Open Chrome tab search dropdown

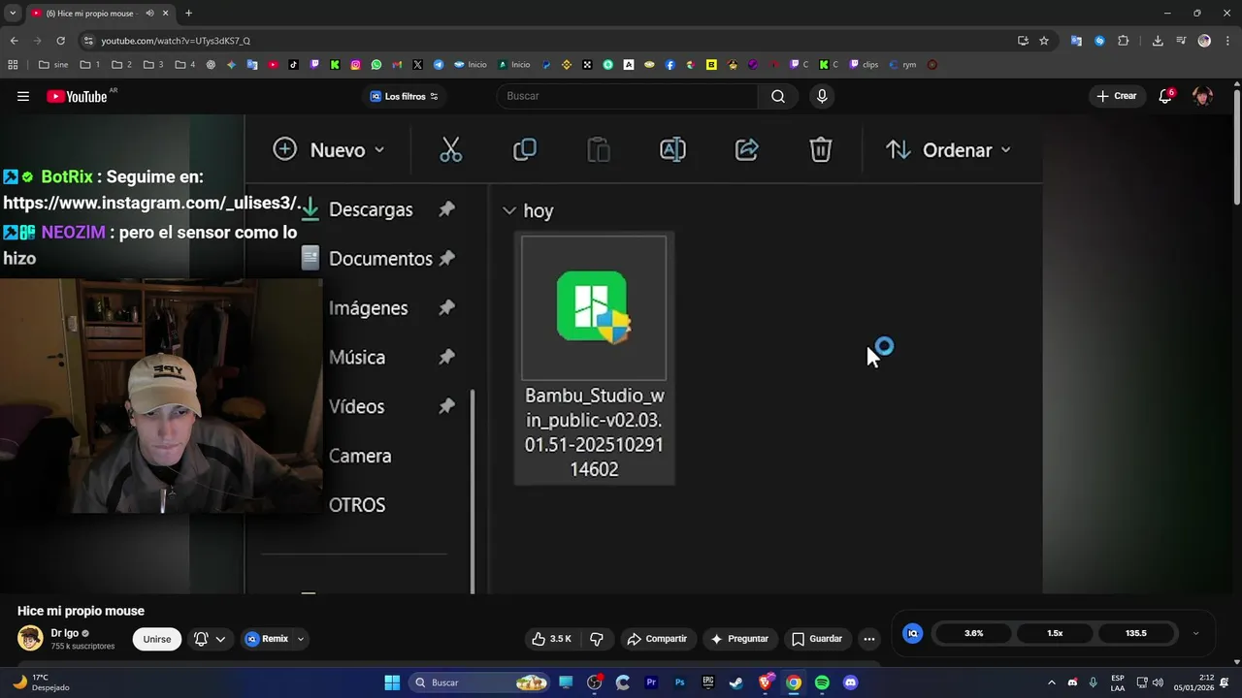coord(13,13)
